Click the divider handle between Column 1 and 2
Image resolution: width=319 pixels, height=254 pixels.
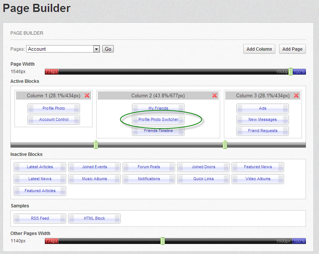click(x=96, y=145)
